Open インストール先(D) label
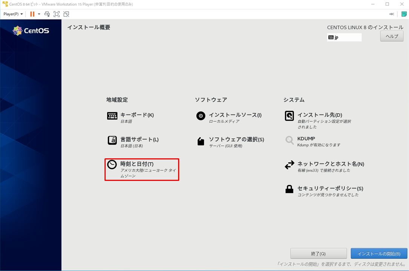Screen dimensions: 409x271 click(x=320, y=115)
